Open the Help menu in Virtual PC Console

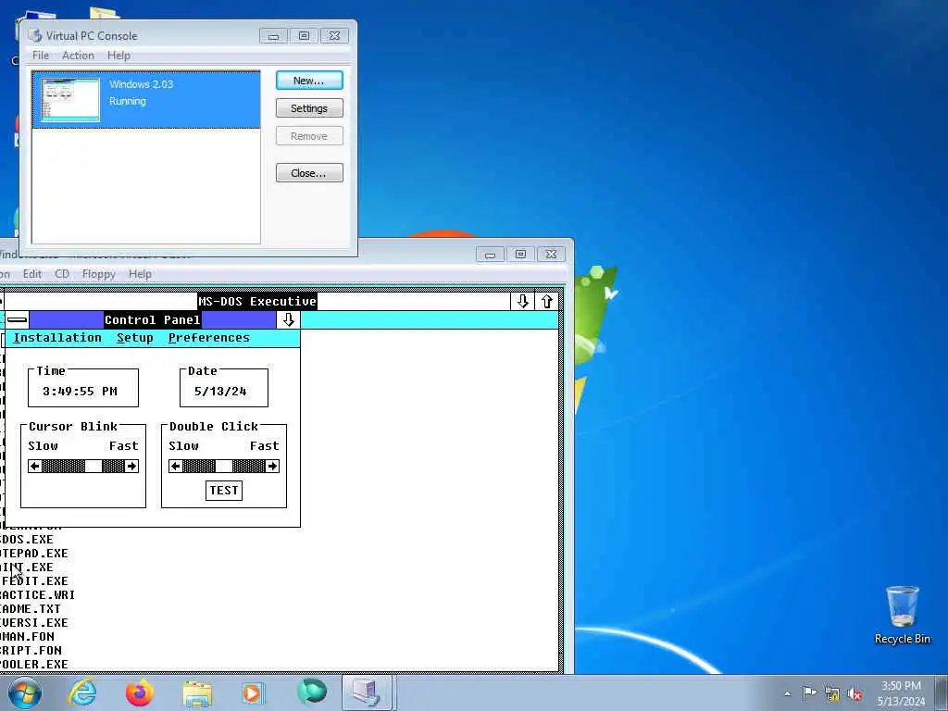118,55
